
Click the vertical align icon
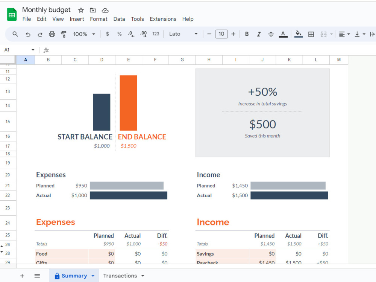click(x=357, y=34)
